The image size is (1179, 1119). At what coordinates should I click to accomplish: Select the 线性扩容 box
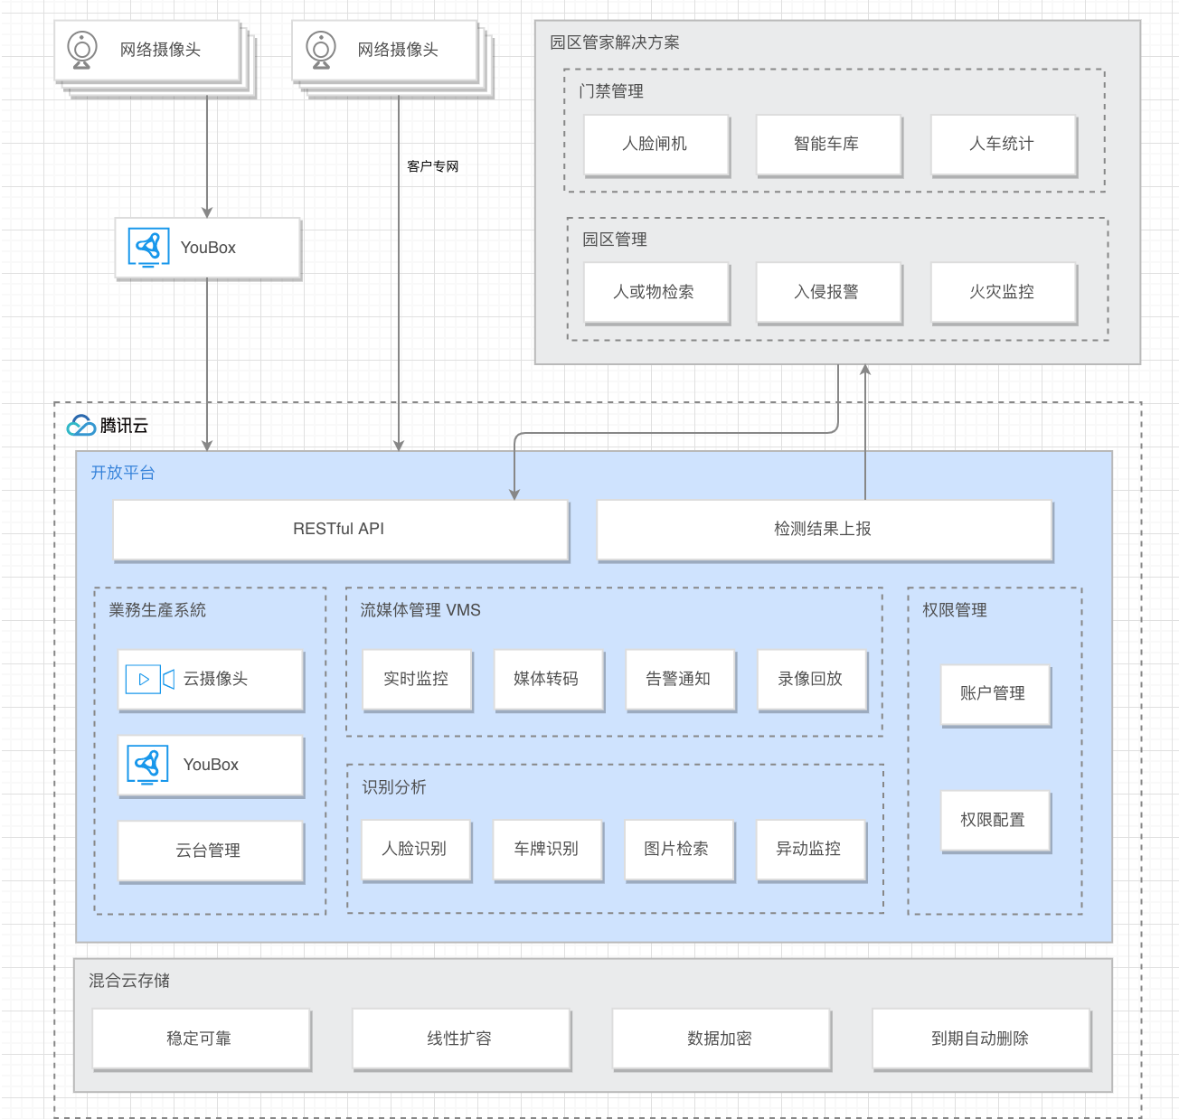(x=461, y=1039)
